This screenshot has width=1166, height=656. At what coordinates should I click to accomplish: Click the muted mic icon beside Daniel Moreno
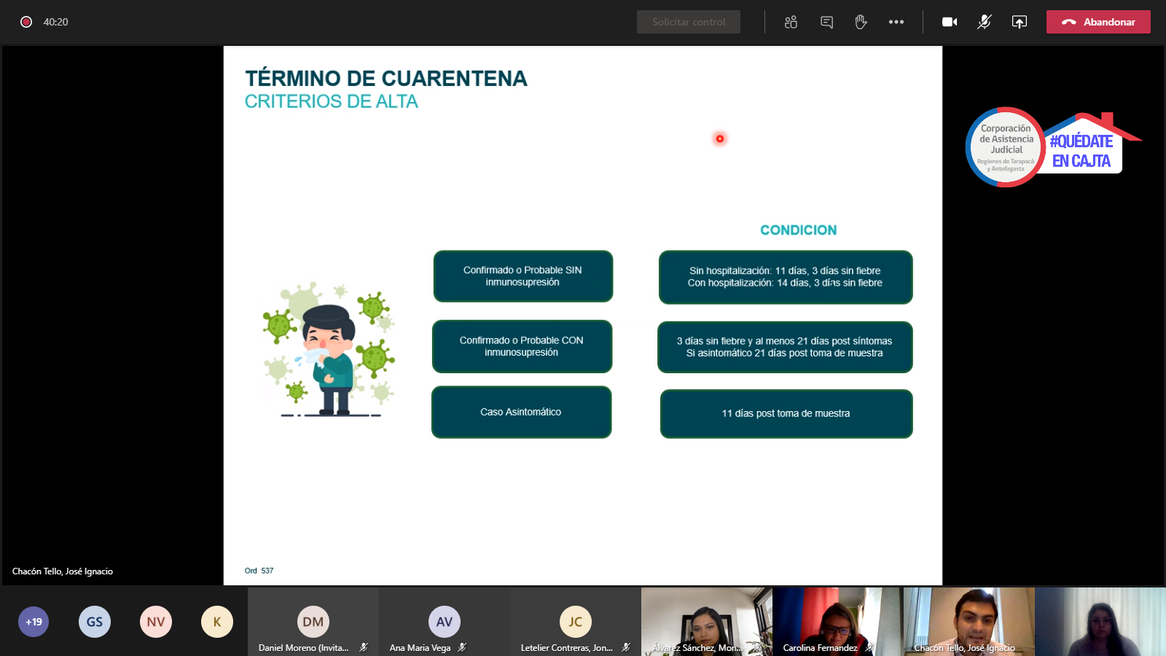(x=361, y=647)
